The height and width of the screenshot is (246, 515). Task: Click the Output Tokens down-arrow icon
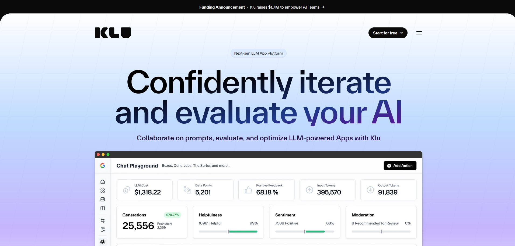pyautogui.click(x=370, y=190)
